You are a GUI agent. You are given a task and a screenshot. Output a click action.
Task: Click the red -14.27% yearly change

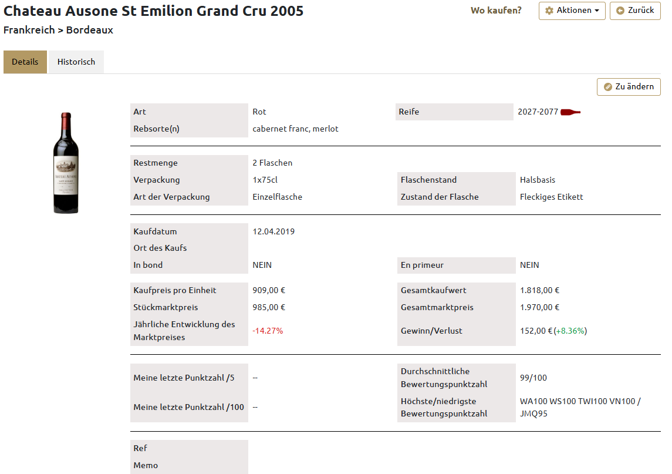(x=268, y=331)
